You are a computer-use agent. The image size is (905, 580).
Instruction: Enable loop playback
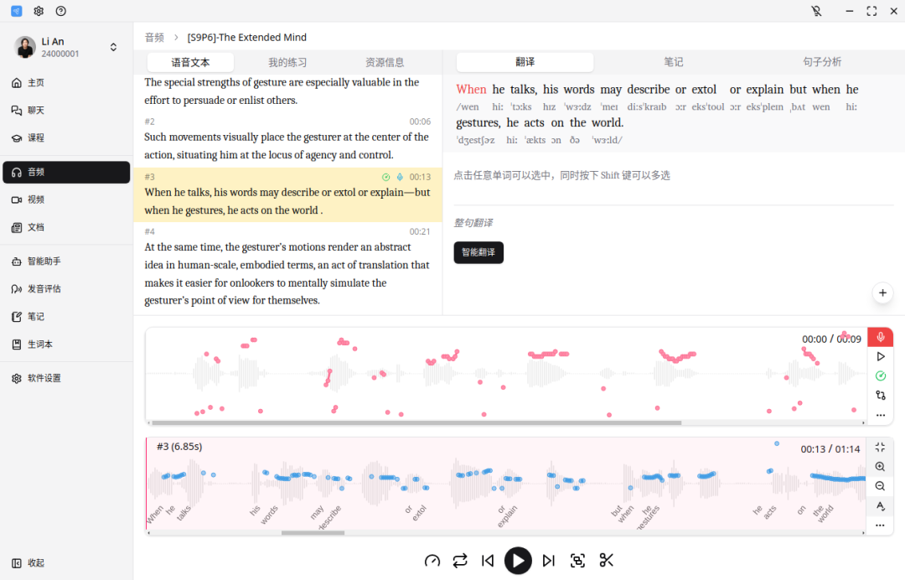point(460,561)
